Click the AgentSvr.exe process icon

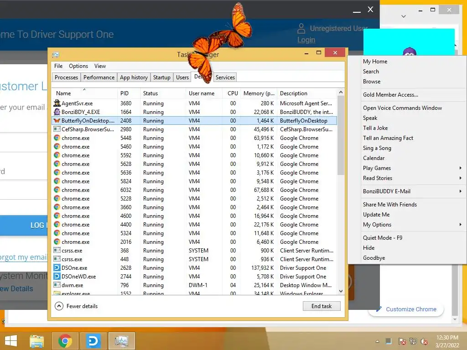(x=57, y=103)
